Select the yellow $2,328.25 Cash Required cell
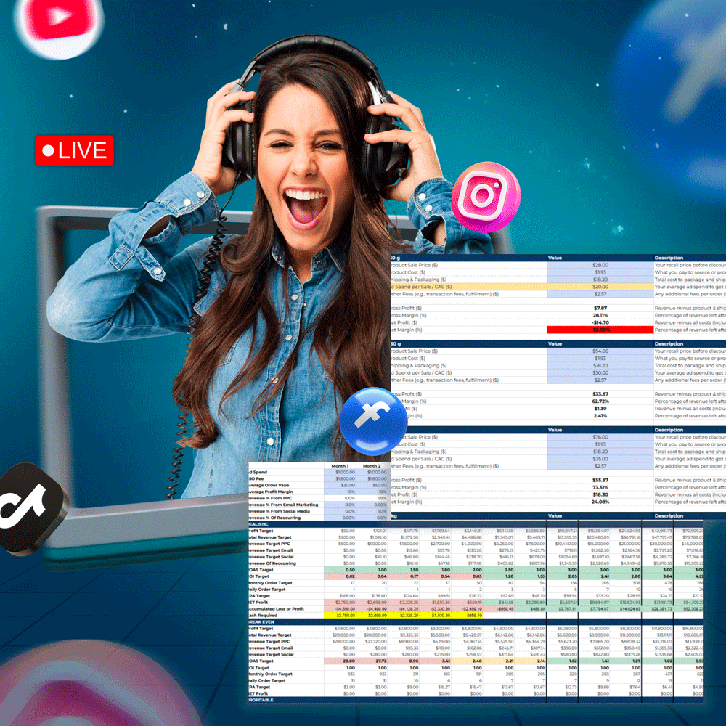 403,616
